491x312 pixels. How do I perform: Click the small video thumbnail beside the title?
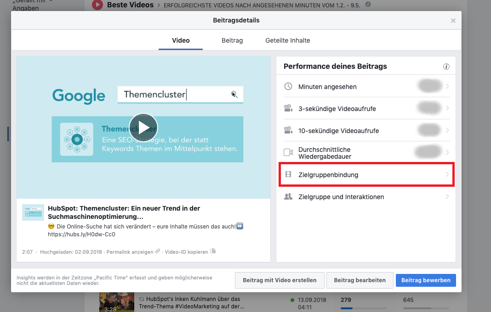pyautogui.click(x=33, y=212)
